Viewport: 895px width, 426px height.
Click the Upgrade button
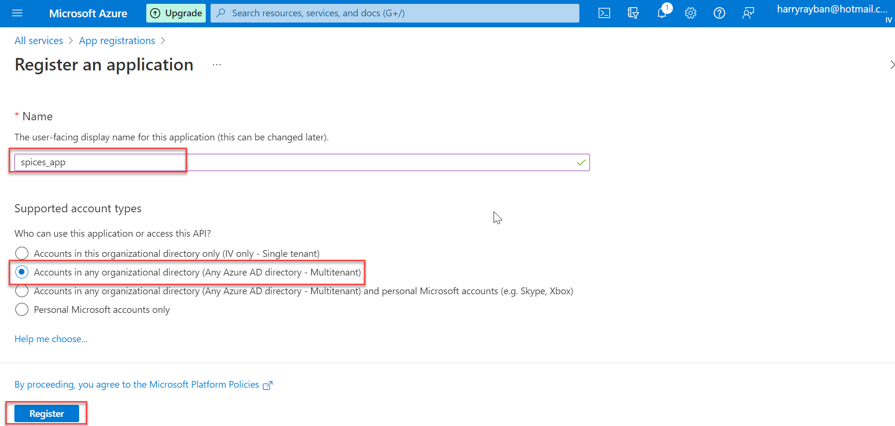pos(176,13)
